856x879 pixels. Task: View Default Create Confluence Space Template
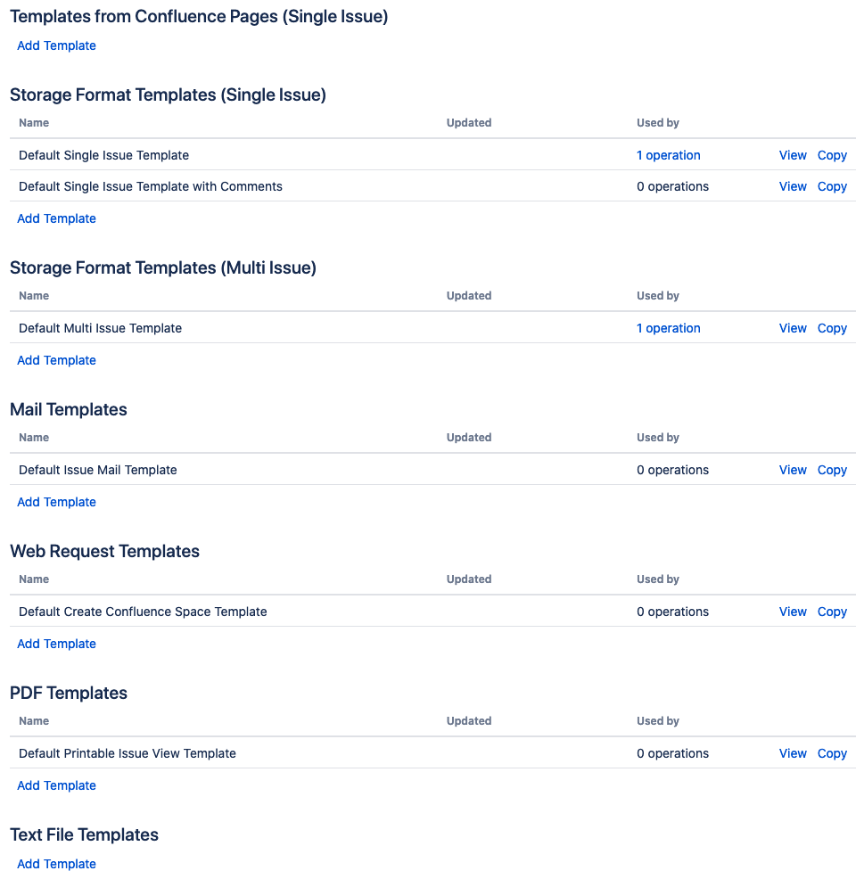792,612
